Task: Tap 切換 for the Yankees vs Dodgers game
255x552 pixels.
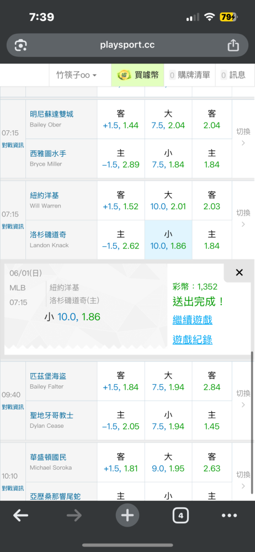Action: click(x=243, y=217)
